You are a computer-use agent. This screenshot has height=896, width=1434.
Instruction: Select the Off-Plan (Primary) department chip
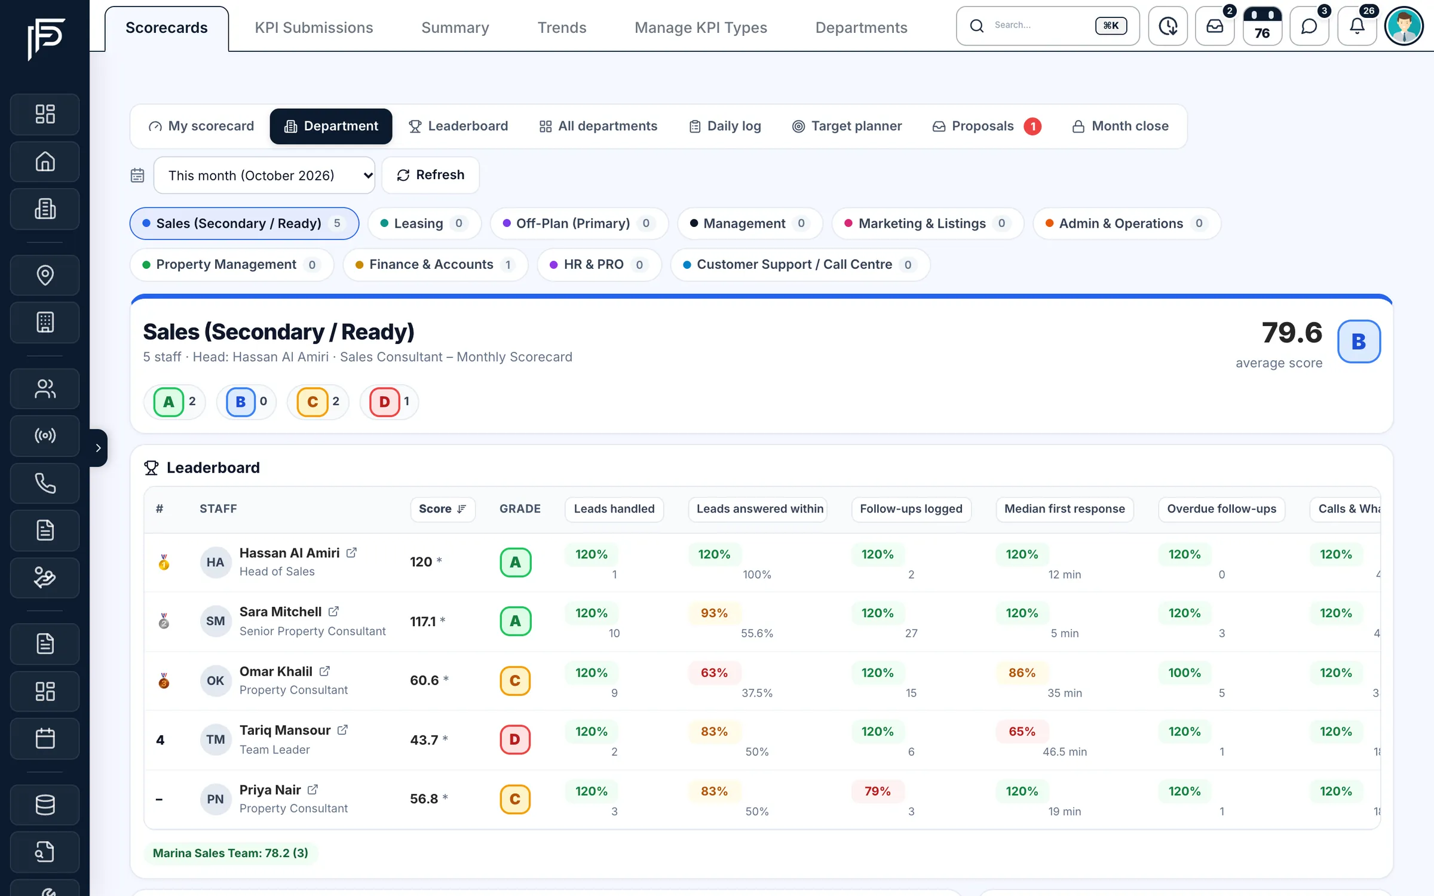(578, 223)
